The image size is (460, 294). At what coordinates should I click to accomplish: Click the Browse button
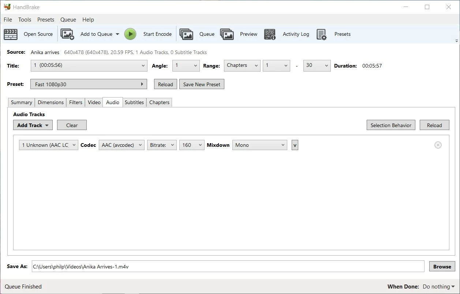click(x=442, y=266)
